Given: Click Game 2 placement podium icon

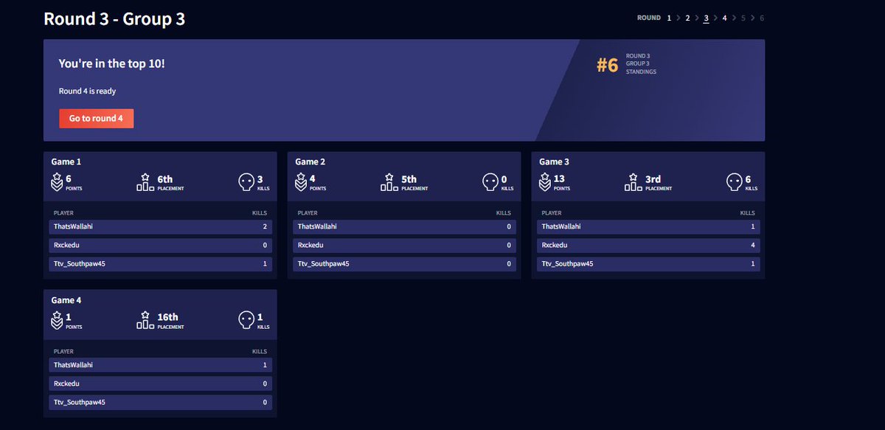Looking at the screenshot, I should [x=389, y=182].
